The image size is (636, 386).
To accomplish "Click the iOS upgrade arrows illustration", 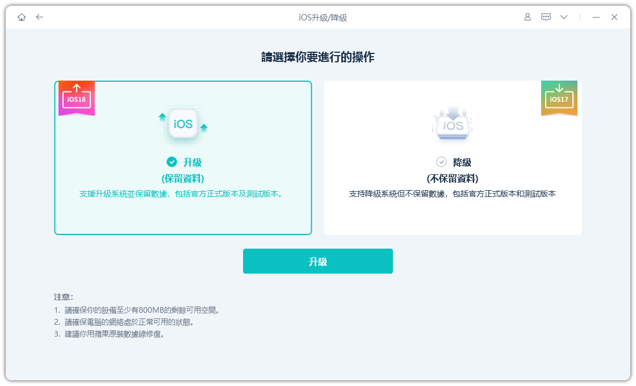I will [x=183, y=124].
